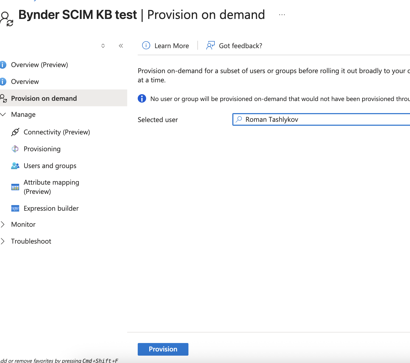Click the Selected user input showing Roman Tashlykov
This screenshot has height=363, width=410.
tap(321, 119)
